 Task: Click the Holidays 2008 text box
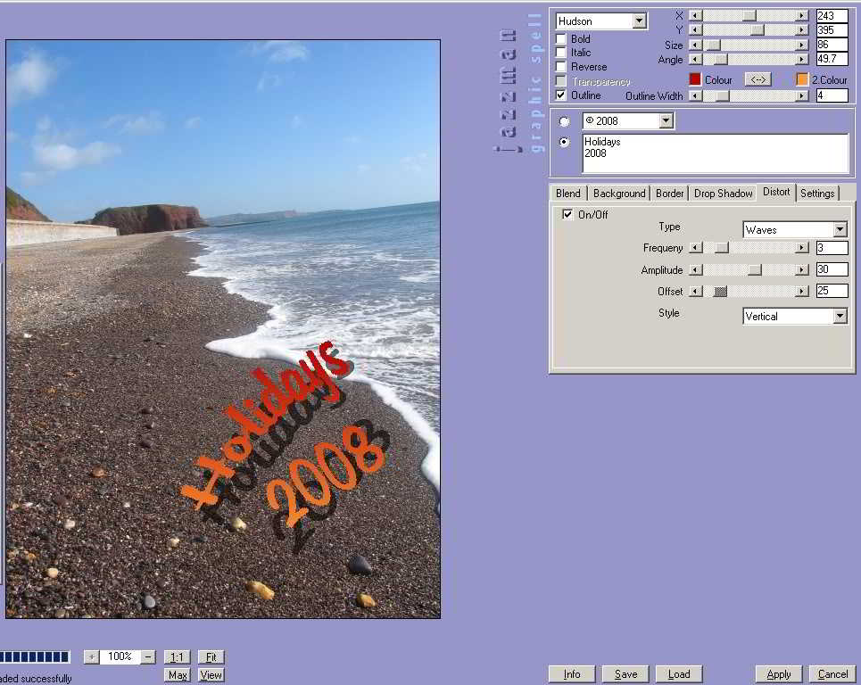[715, 153]
